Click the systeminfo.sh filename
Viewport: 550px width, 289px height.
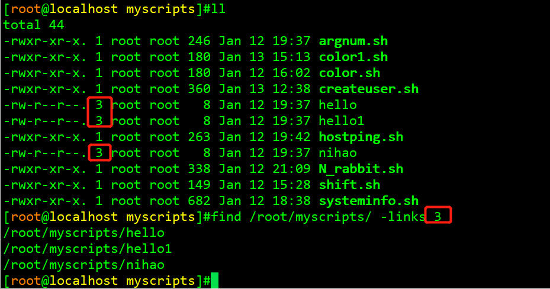click(x=368, y=201)
